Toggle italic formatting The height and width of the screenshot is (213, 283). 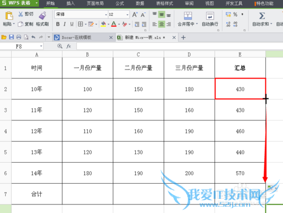65,24
